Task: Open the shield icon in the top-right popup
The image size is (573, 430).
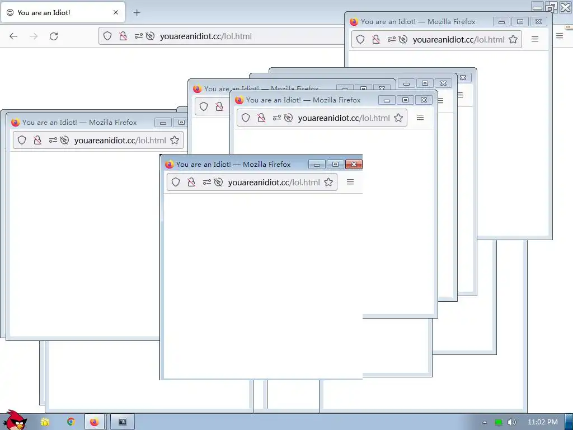Action: 360,39
